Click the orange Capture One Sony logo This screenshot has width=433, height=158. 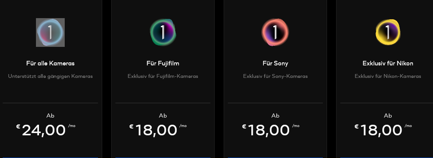275,32
